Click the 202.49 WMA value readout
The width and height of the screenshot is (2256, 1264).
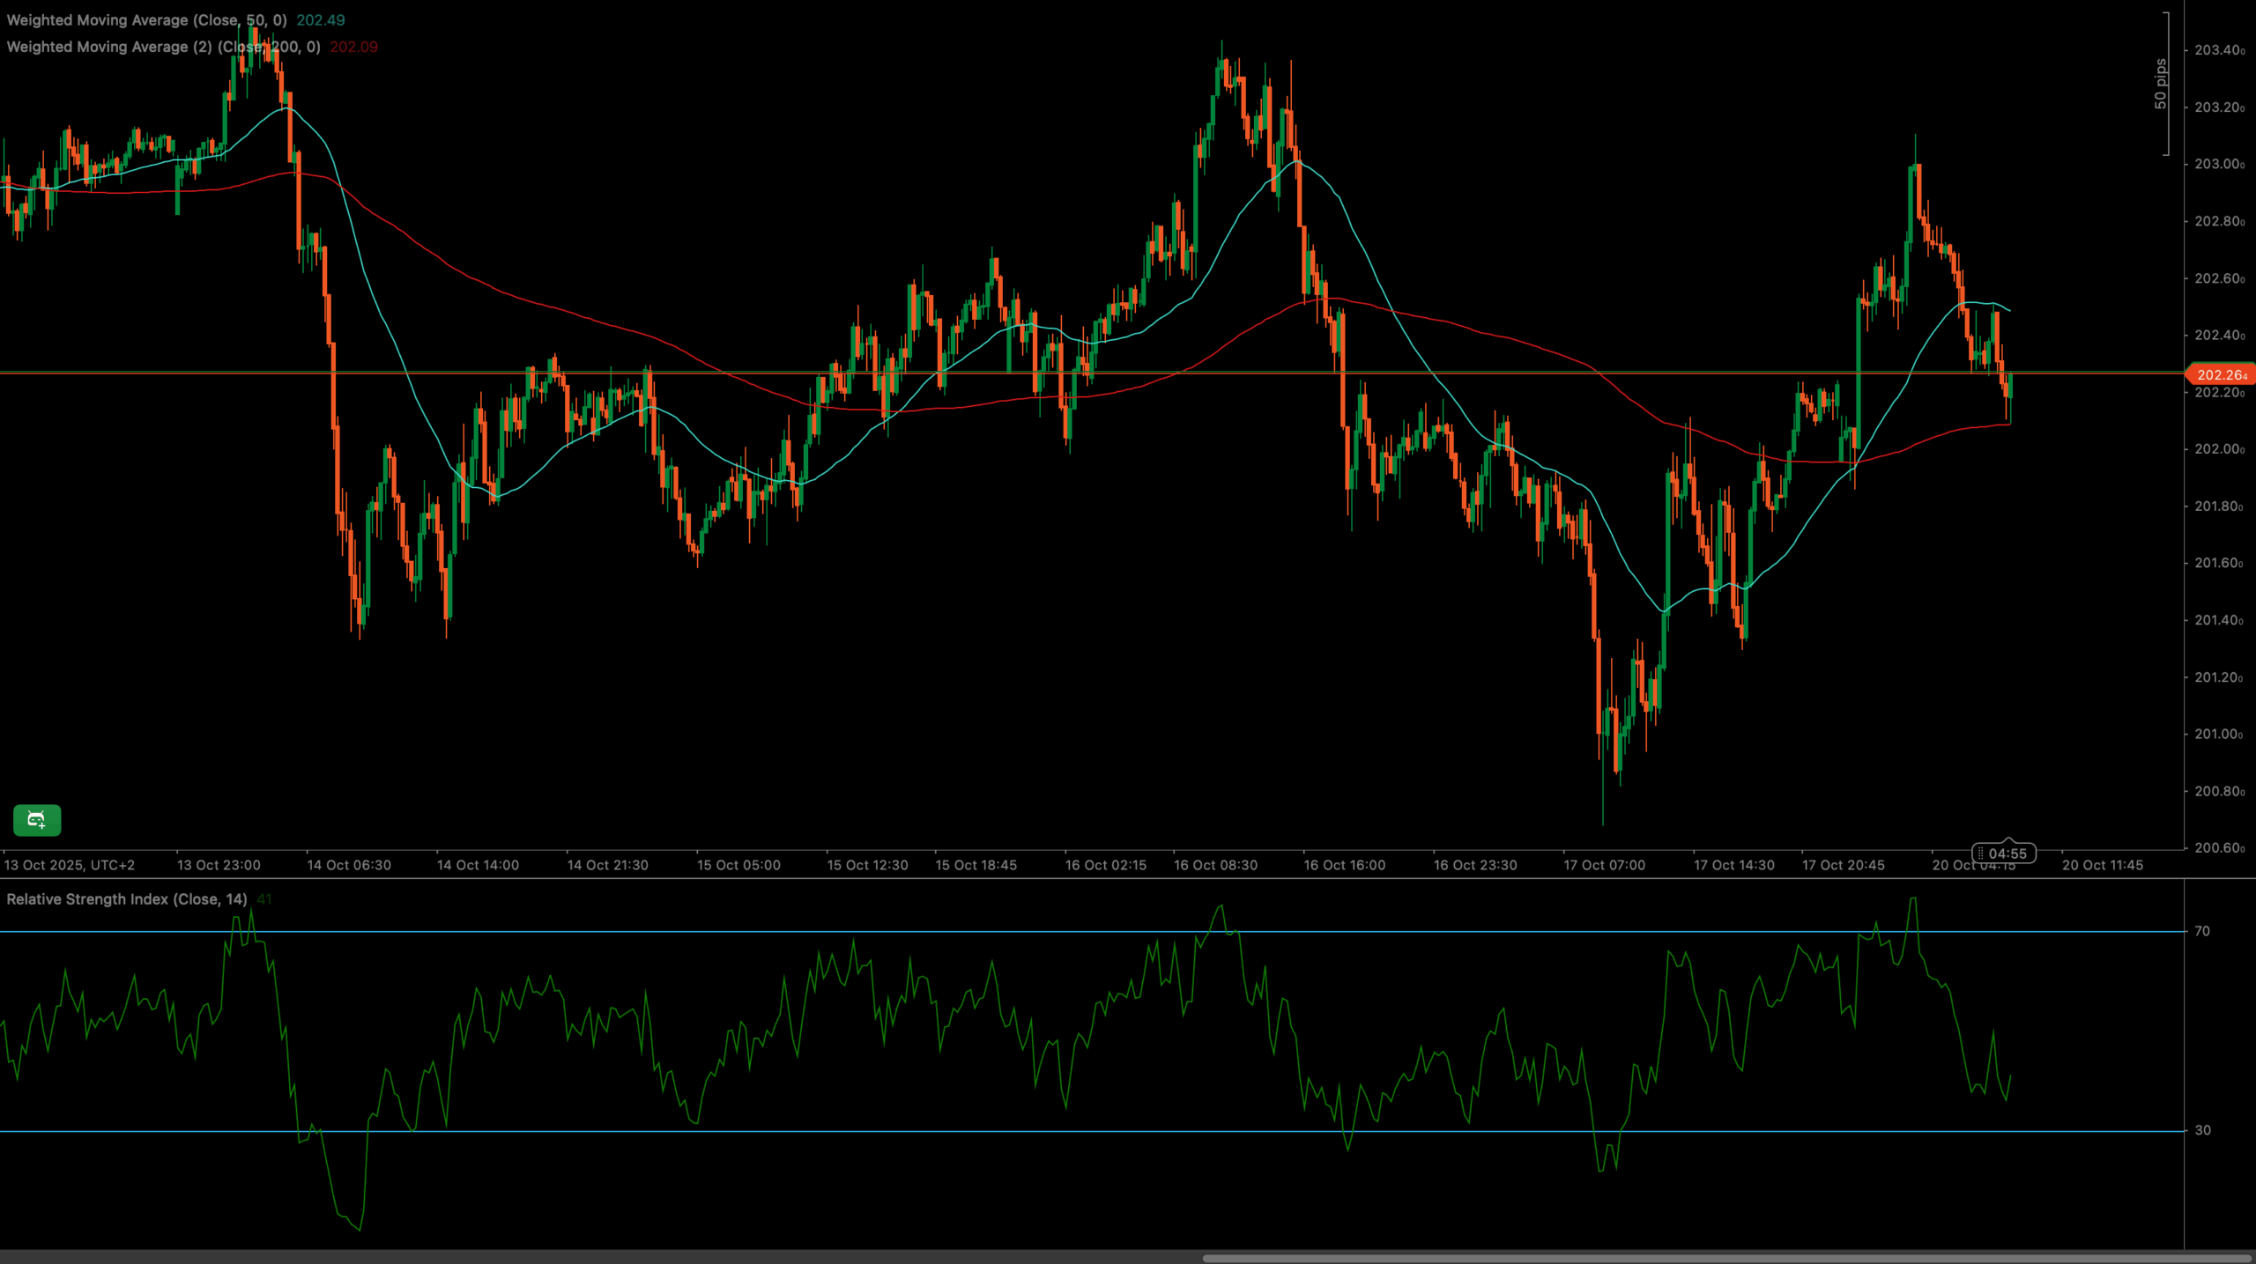tap(321, 20)
